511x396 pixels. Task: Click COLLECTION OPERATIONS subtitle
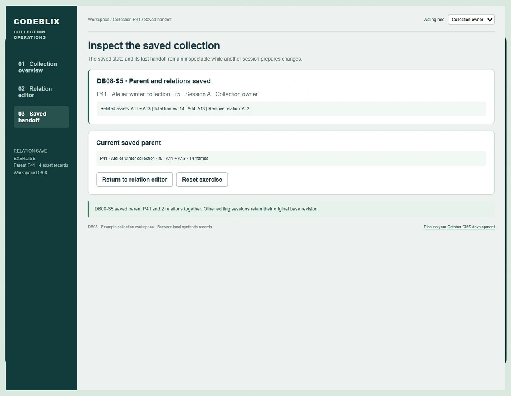point(30,35)
